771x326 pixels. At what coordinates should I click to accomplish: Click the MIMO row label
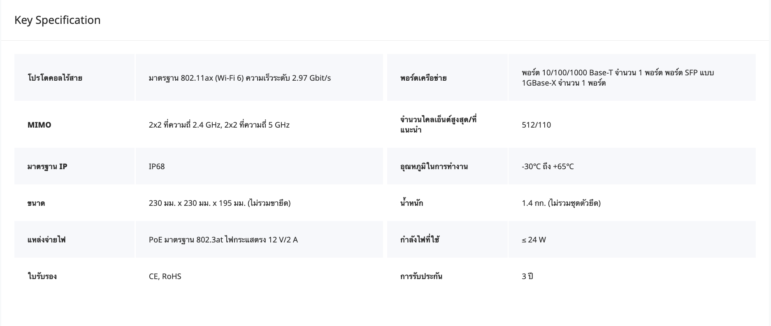coord(39,125)
